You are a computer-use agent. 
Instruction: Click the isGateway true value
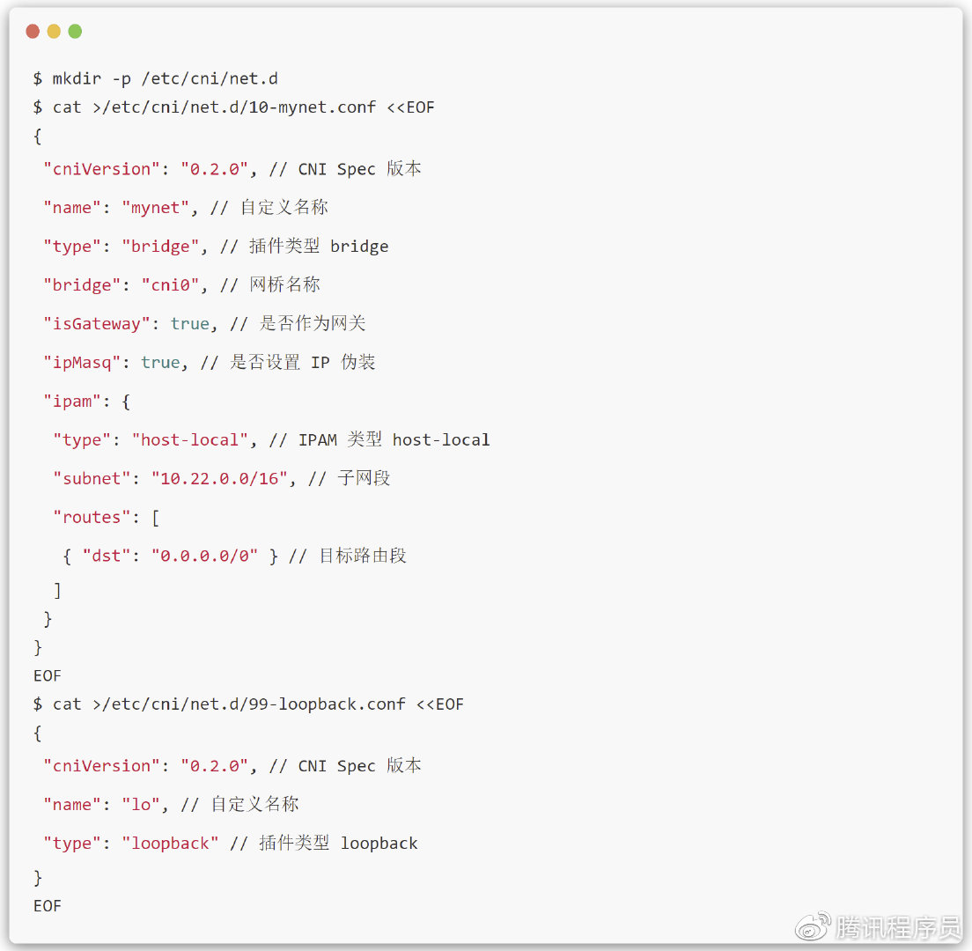point(189,324)
